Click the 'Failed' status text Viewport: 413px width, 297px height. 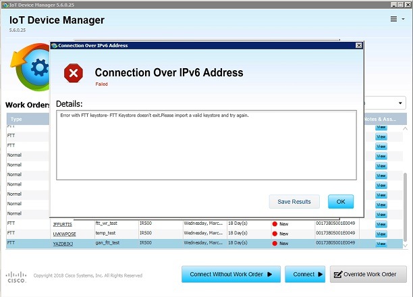(x=101, y=84)
